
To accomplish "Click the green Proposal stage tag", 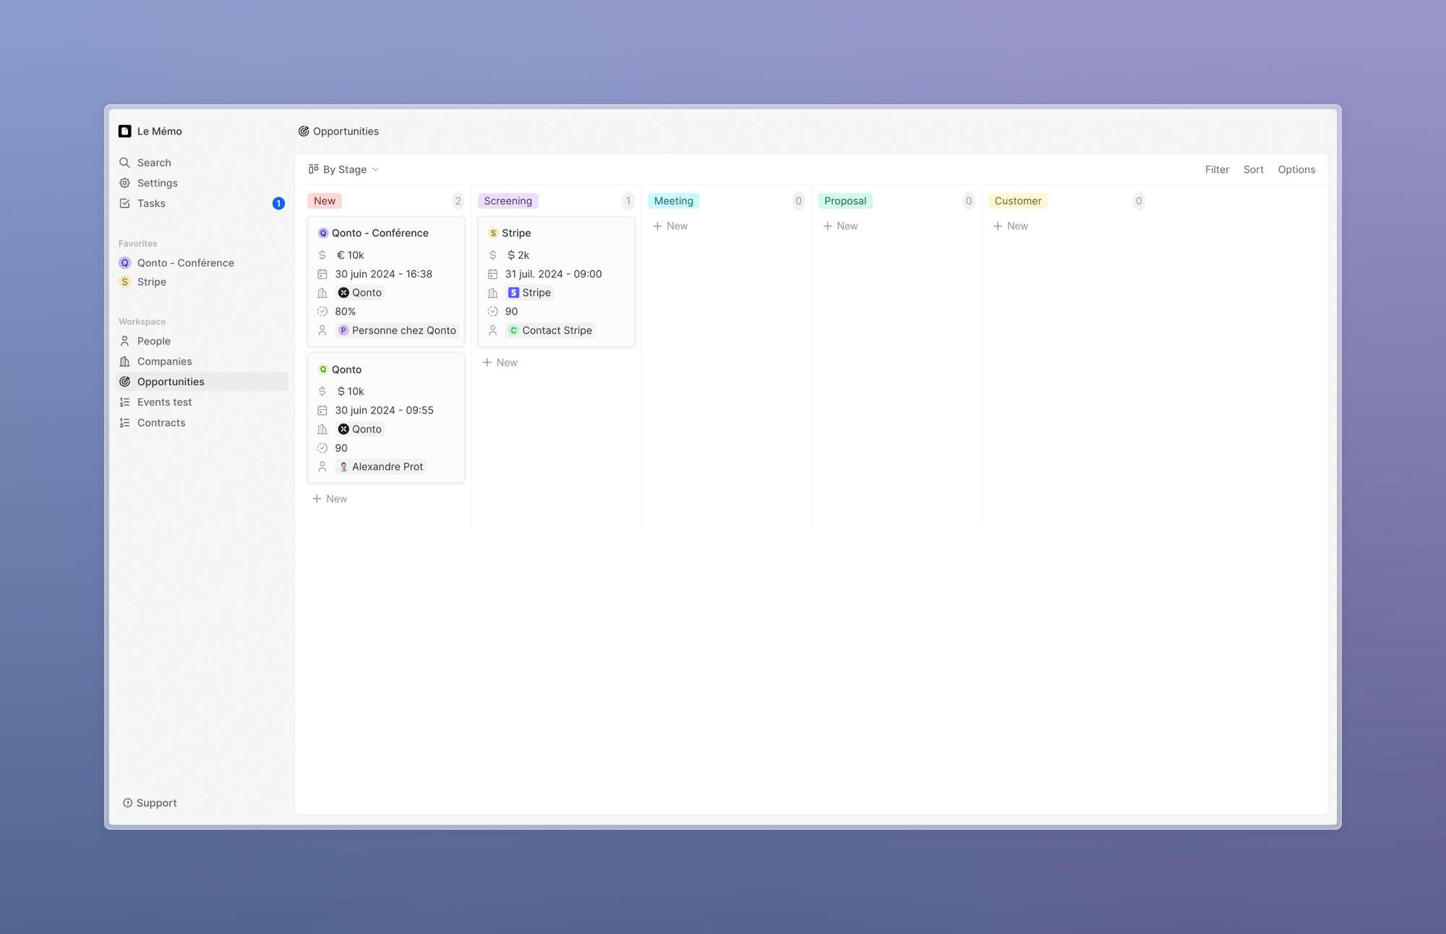I will pos(845,201).
